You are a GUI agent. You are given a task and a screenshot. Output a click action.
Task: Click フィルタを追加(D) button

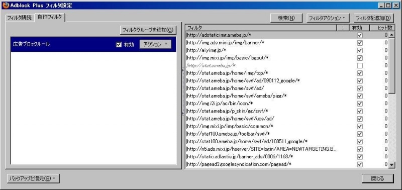[373, 18]
